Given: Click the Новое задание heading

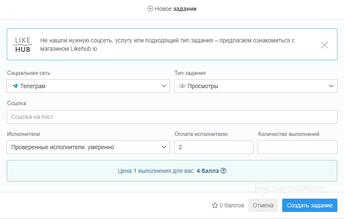Looking at the screenshot, I should 176,9.
